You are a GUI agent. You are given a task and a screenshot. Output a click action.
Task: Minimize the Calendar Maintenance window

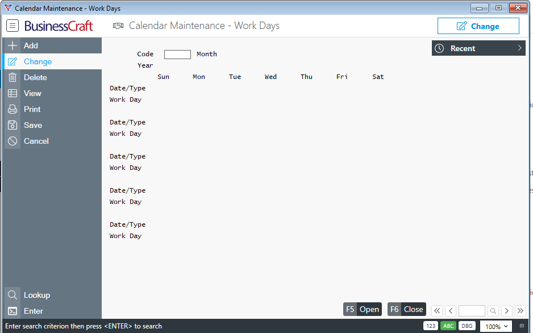pos(479,8)
